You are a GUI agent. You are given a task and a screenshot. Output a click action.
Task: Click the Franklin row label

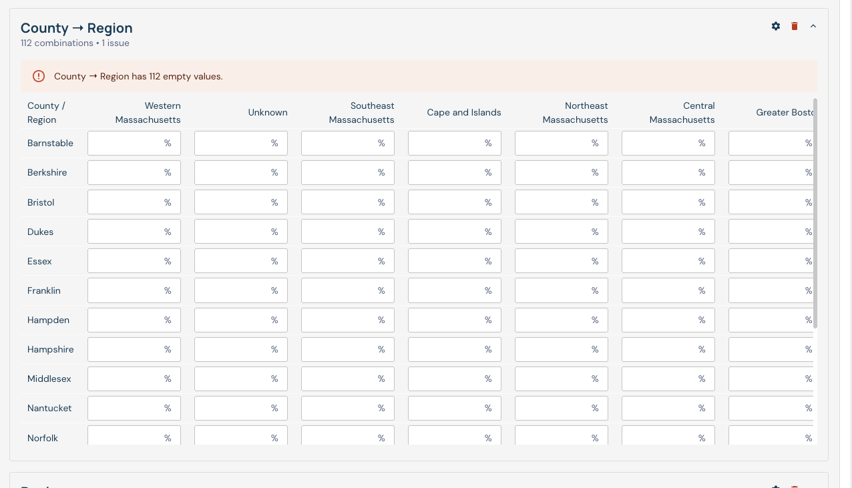tap(44, 290)
